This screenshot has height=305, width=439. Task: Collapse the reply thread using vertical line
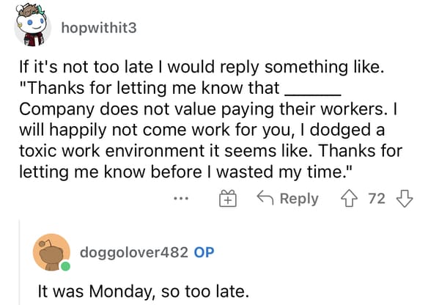pyautogui.click(x=20, y=262)
